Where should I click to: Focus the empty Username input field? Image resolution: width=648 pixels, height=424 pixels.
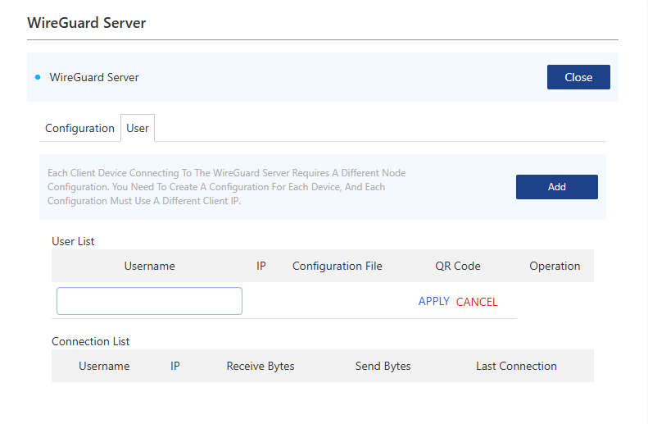[149, 301]
